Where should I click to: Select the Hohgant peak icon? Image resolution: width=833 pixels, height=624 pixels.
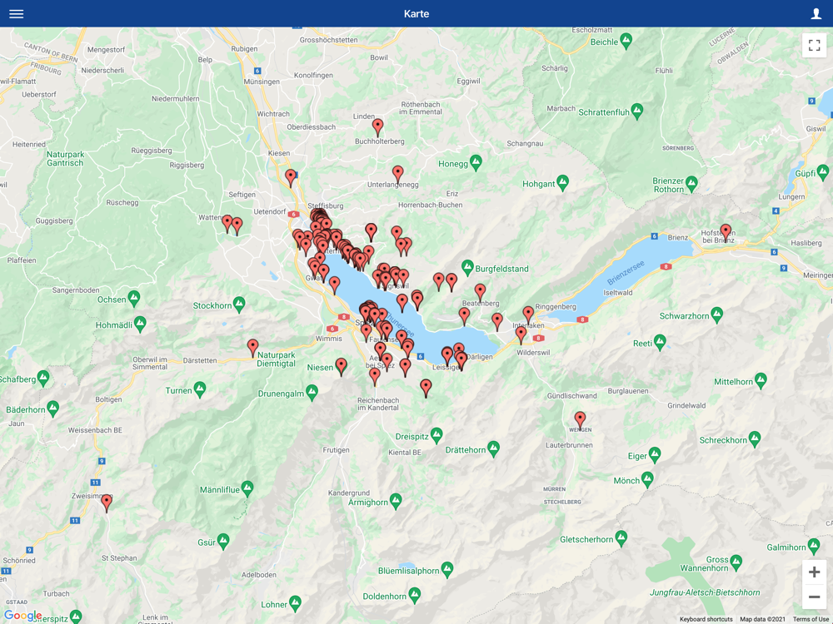(x=562, y=183)
